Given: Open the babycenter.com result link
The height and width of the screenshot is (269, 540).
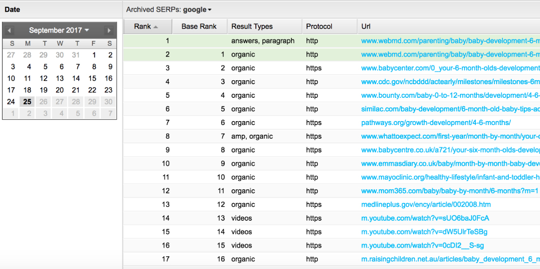Looking at the screenshot, I should coord(450,68).
